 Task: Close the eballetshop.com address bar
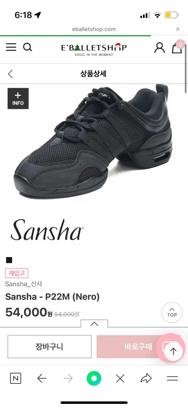pos(178,29)
